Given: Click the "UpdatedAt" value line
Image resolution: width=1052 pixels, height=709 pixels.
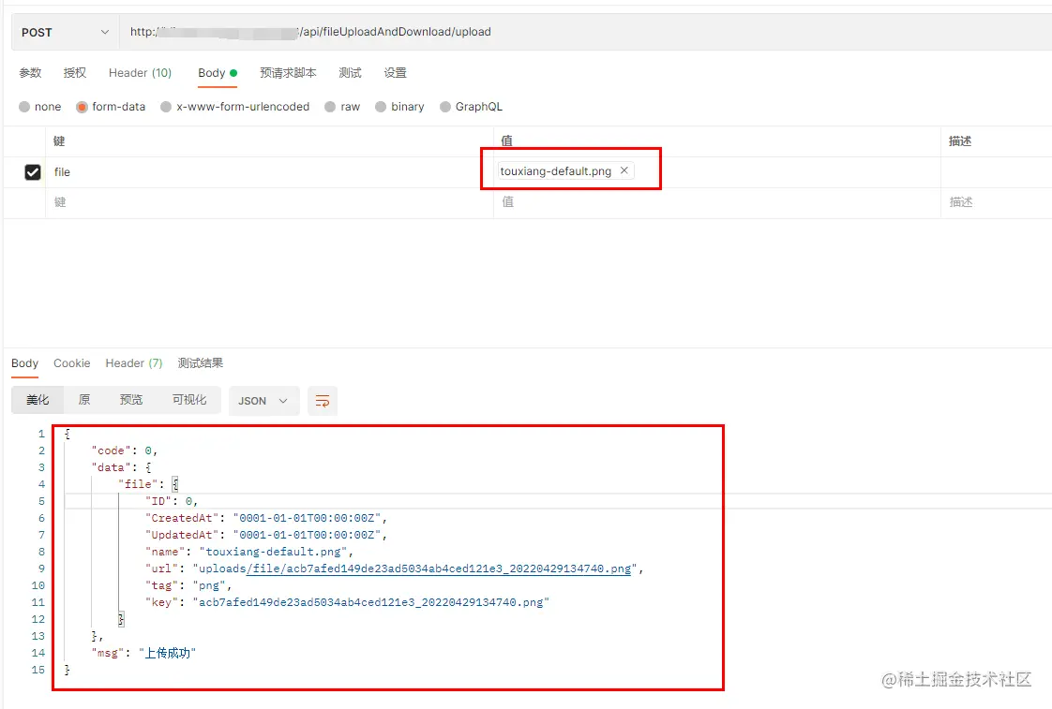Looking at the screenshot, I should [x=265, y=535].
